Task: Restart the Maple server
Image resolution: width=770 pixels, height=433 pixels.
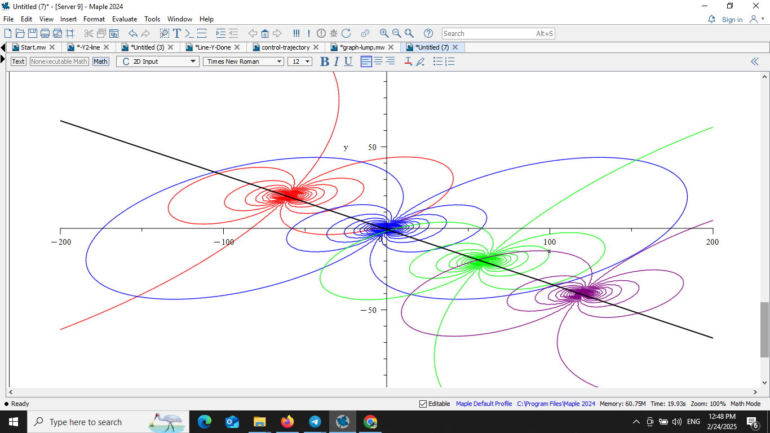Action: 346,33
